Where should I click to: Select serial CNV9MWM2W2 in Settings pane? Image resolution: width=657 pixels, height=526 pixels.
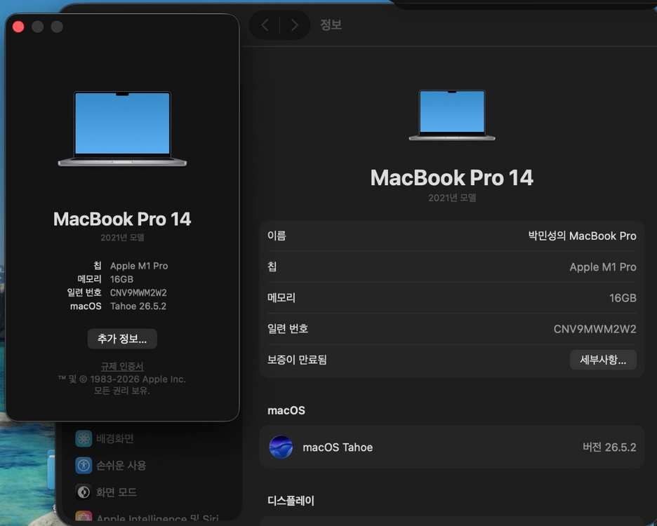click(x=595, y=329)
